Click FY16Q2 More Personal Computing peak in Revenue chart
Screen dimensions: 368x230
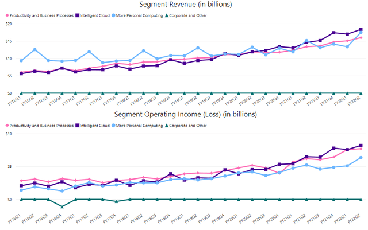[x=35, y=50]
